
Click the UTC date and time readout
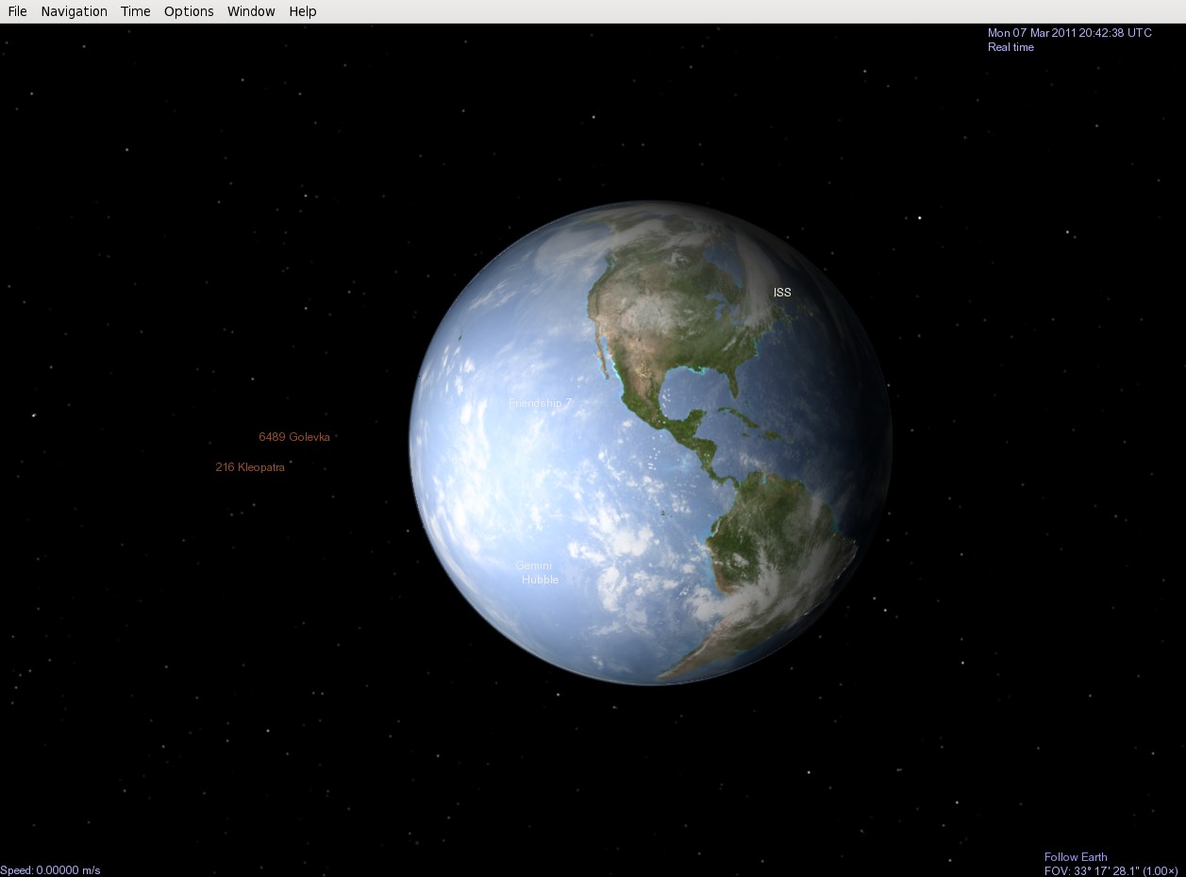click(x=1069, y=33)
